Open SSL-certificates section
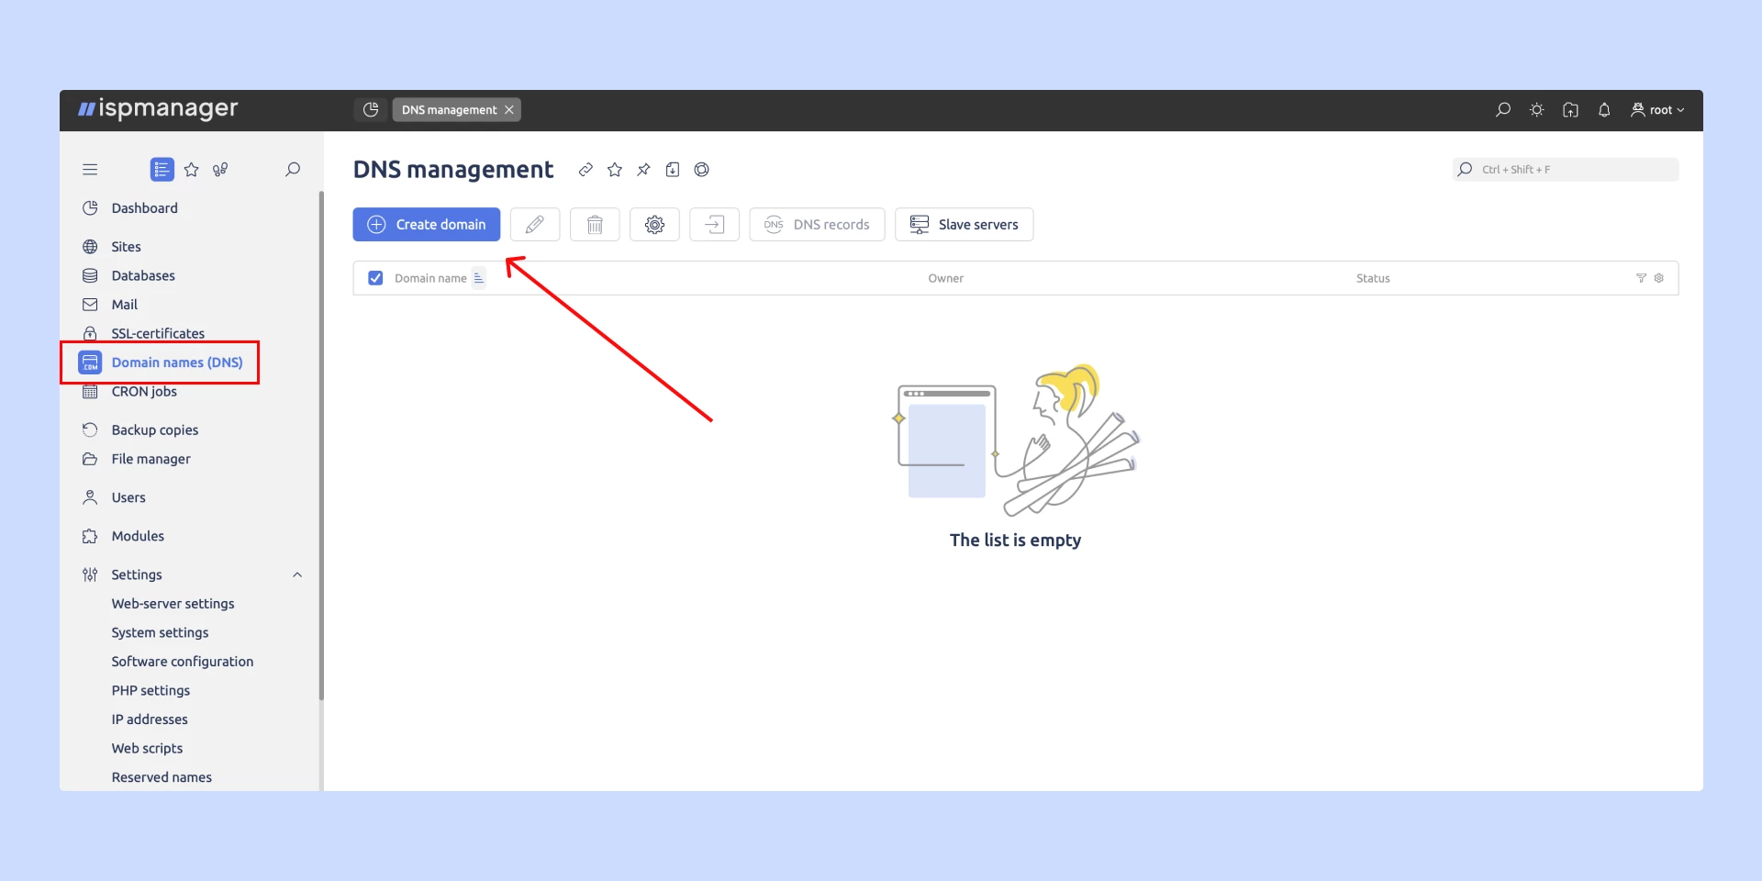The image size is (1762, 881). (x=158, y=333)
